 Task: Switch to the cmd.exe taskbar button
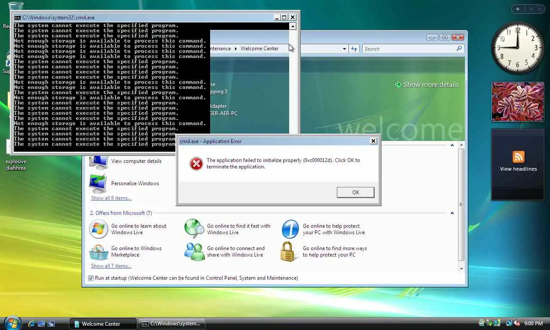(172, 324)
